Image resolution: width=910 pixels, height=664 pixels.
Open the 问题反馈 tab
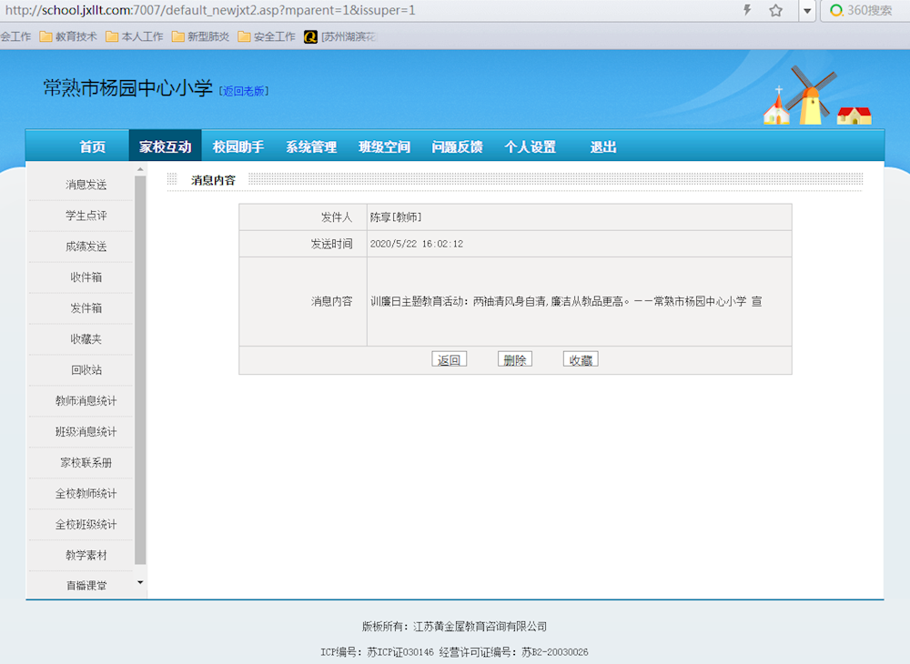click(x=458, y=146)
